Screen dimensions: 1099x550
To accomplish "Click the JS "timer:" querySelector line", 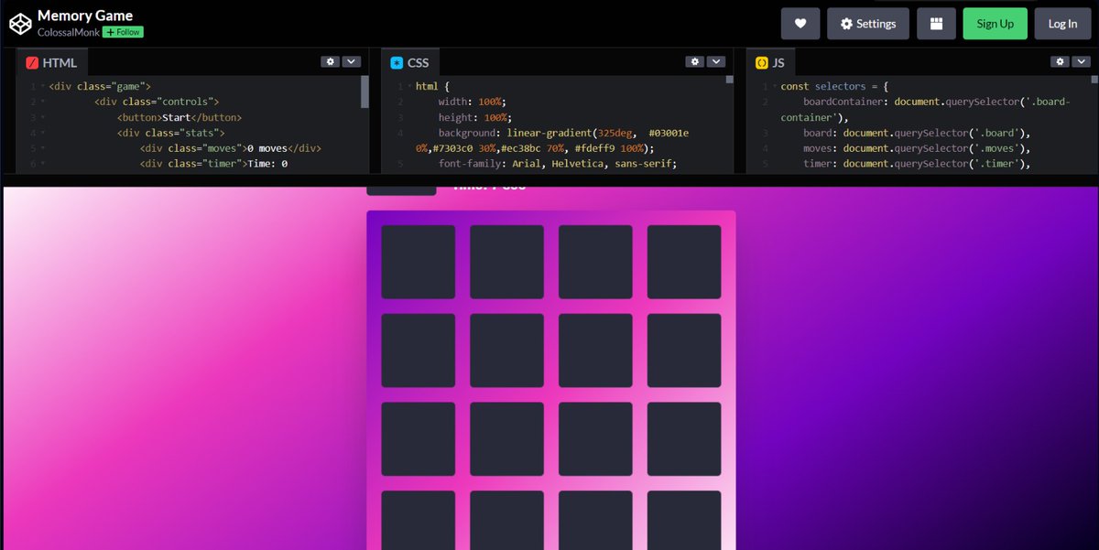I will tap(917, 164).
